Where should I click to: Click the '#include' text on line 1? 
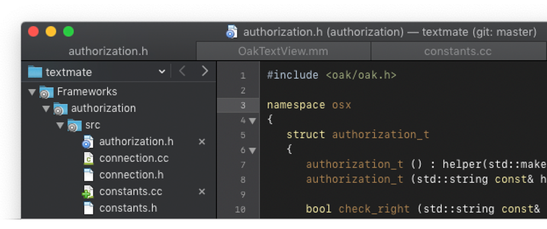coord(293,75)
